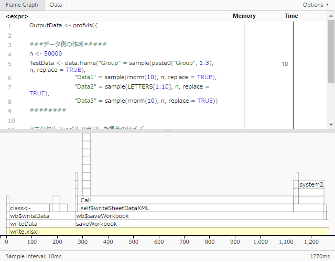Click the "Data2" = sample(LETTERS code line
This screenshot has height=262, width=335.
(120, 90)
